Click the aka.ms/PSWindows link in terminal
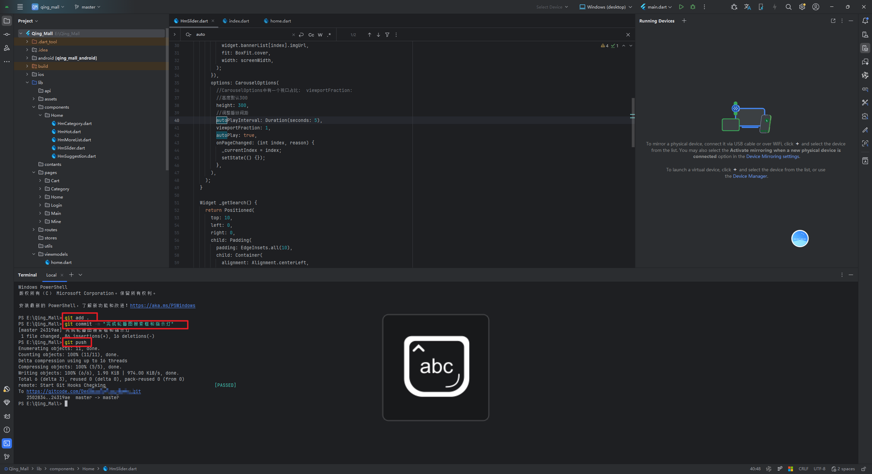Screen dimensions: 872x474 162,305
